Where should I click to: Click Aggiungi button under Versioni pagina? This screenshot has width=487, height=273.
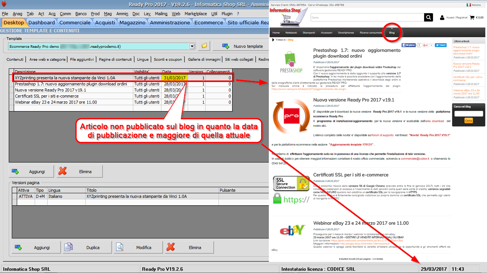click(x=36, y=248)
